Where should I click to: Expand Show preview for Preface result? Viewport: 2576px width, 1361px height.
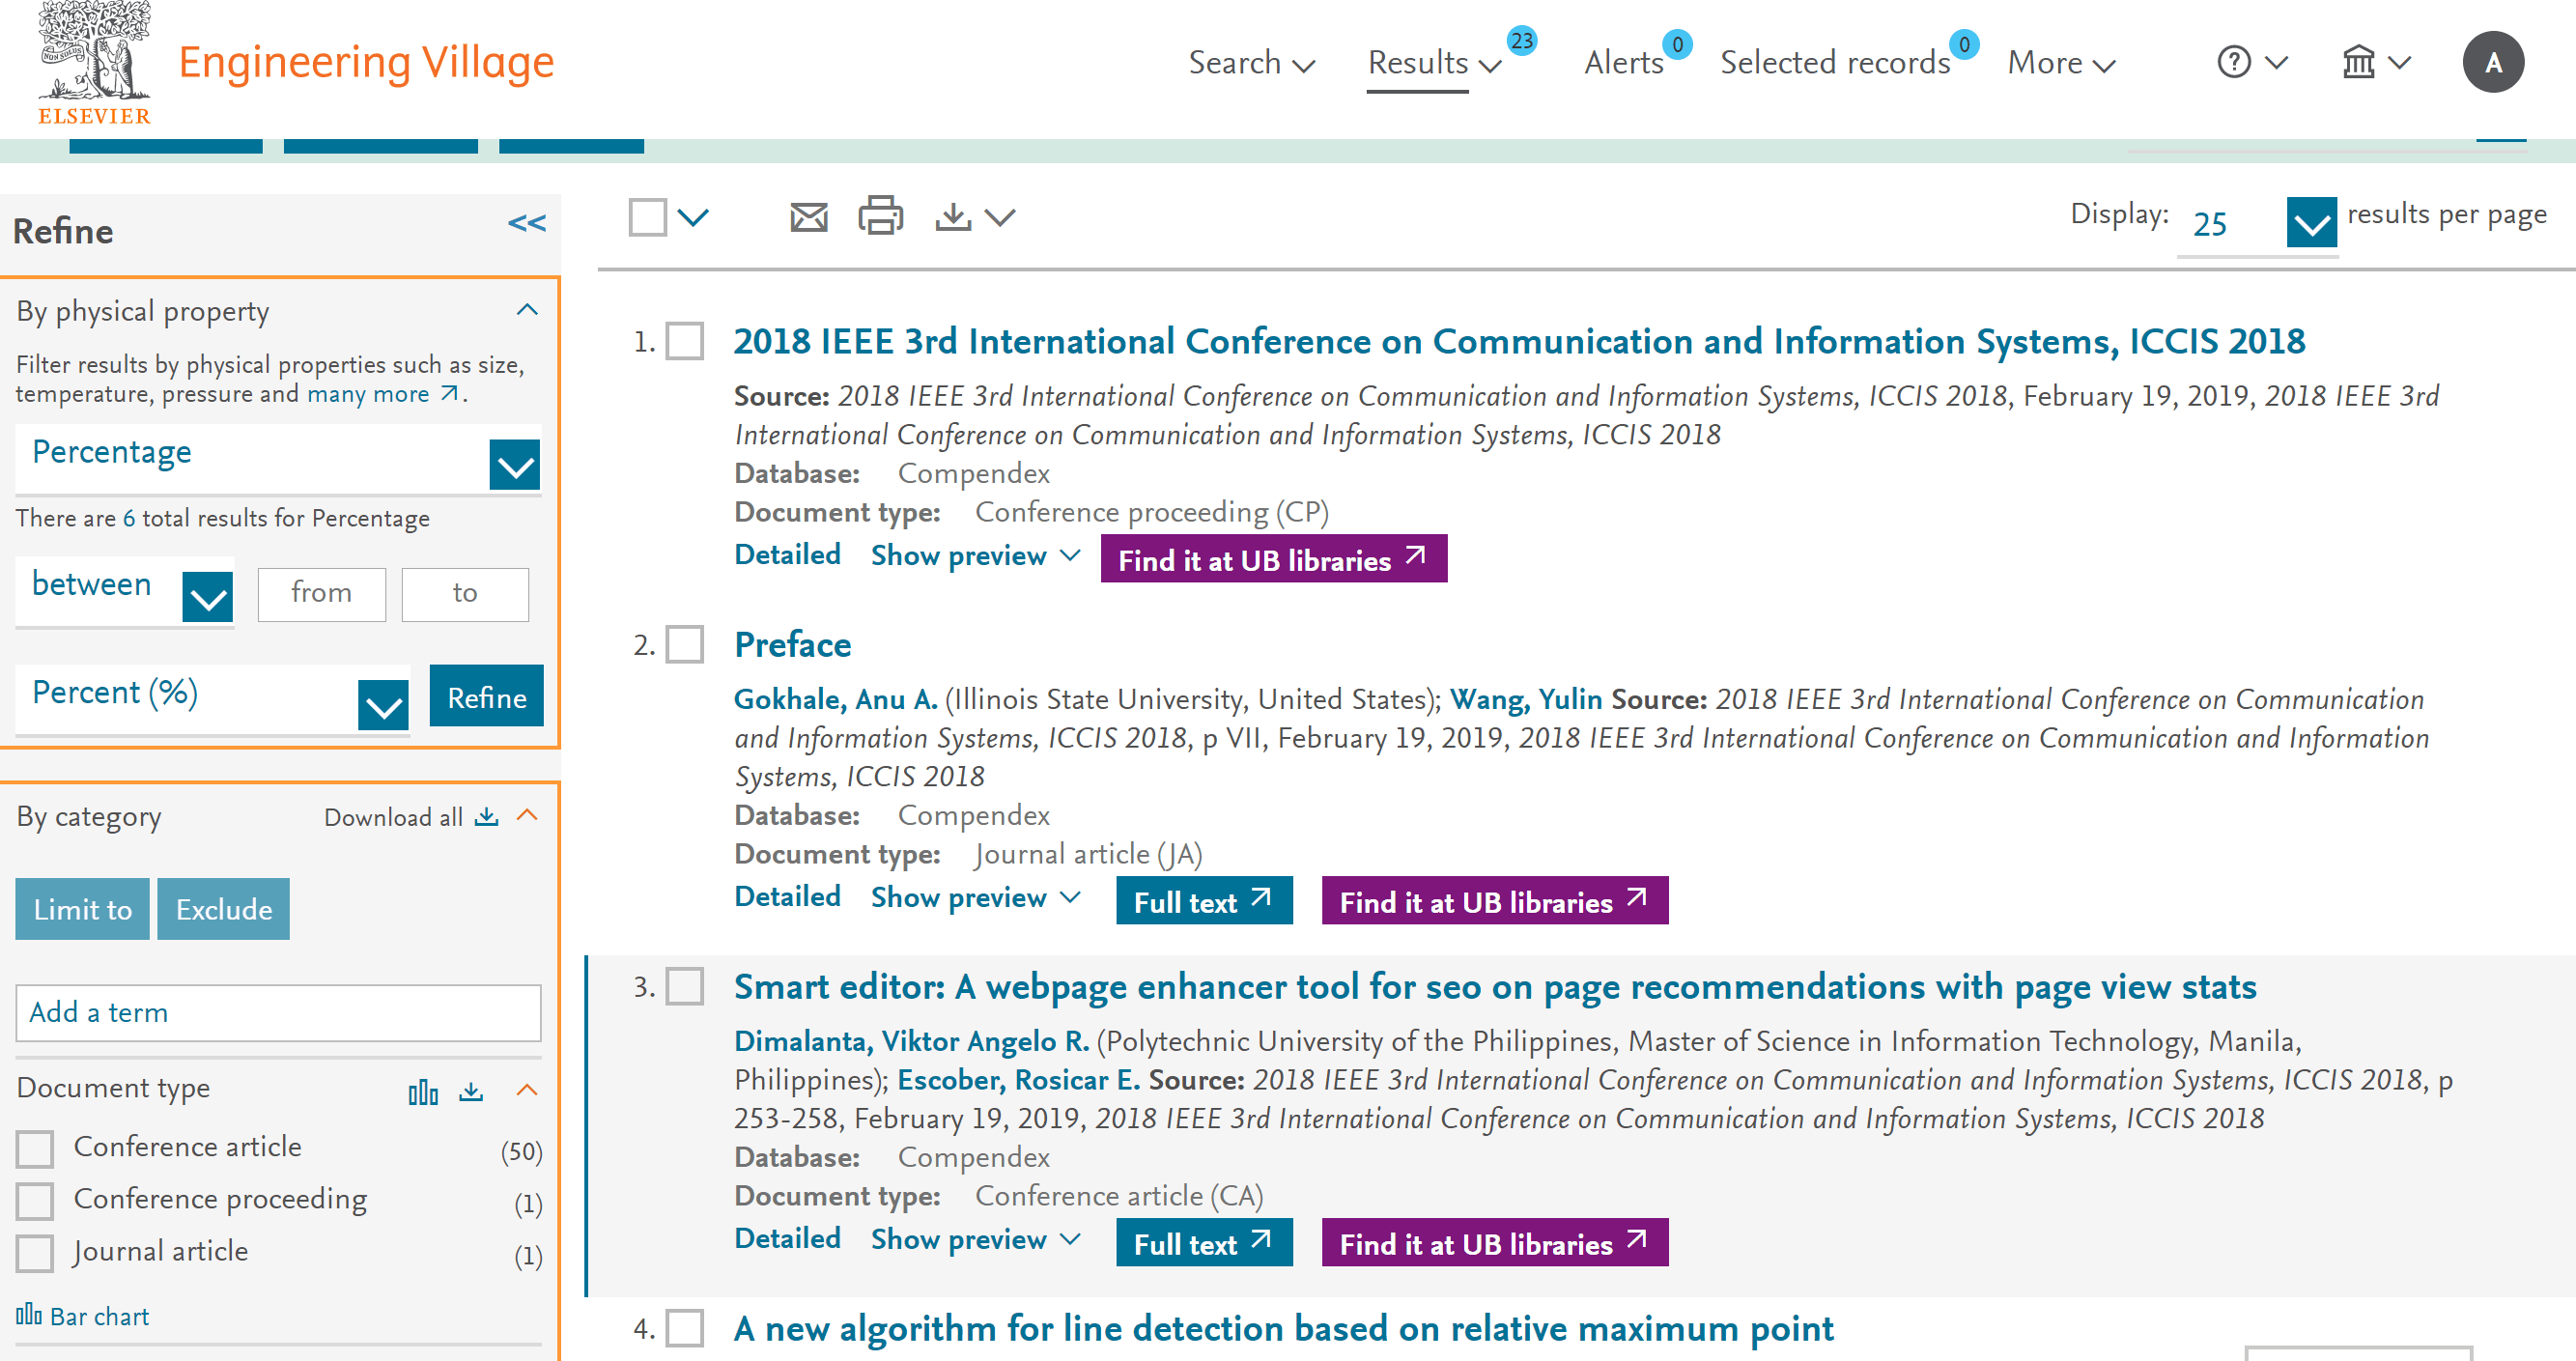click(x=975, y=897)
